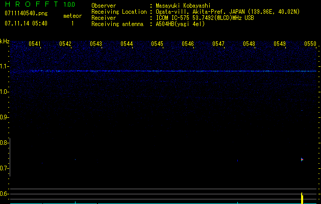Click the HROFFT 1.0.0 title text

[x=40, y=4]
